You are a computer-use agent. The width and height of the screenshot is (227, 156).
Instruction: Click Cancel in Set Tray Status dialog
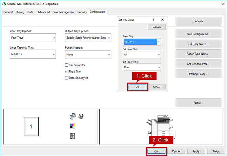coord(157,87)
